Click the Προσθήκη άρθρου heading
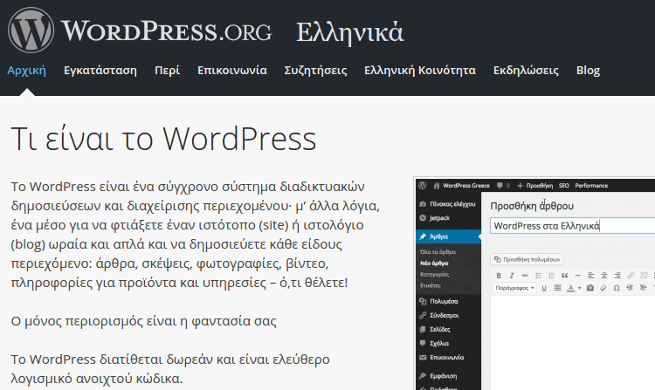Screen dimensions: 655x390 (532, 206)
